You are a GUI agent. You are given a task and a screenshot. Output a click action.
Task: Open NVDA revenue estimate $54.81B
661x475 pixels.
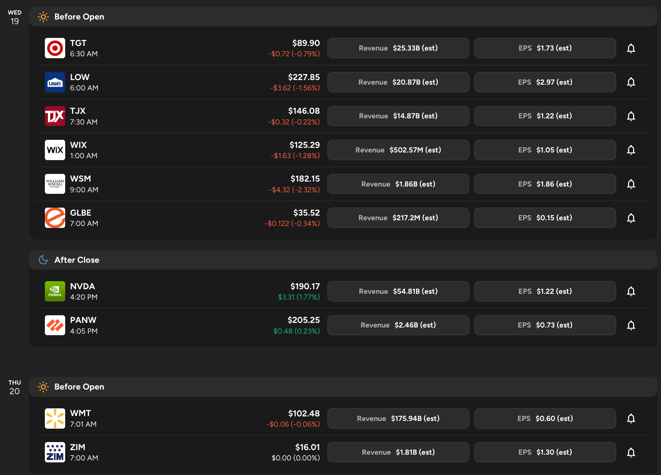pos(398,291)
